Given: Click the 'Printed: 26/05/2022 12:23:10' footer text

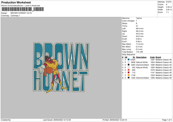Looking at the screenshot, I should tap(115, 120).
